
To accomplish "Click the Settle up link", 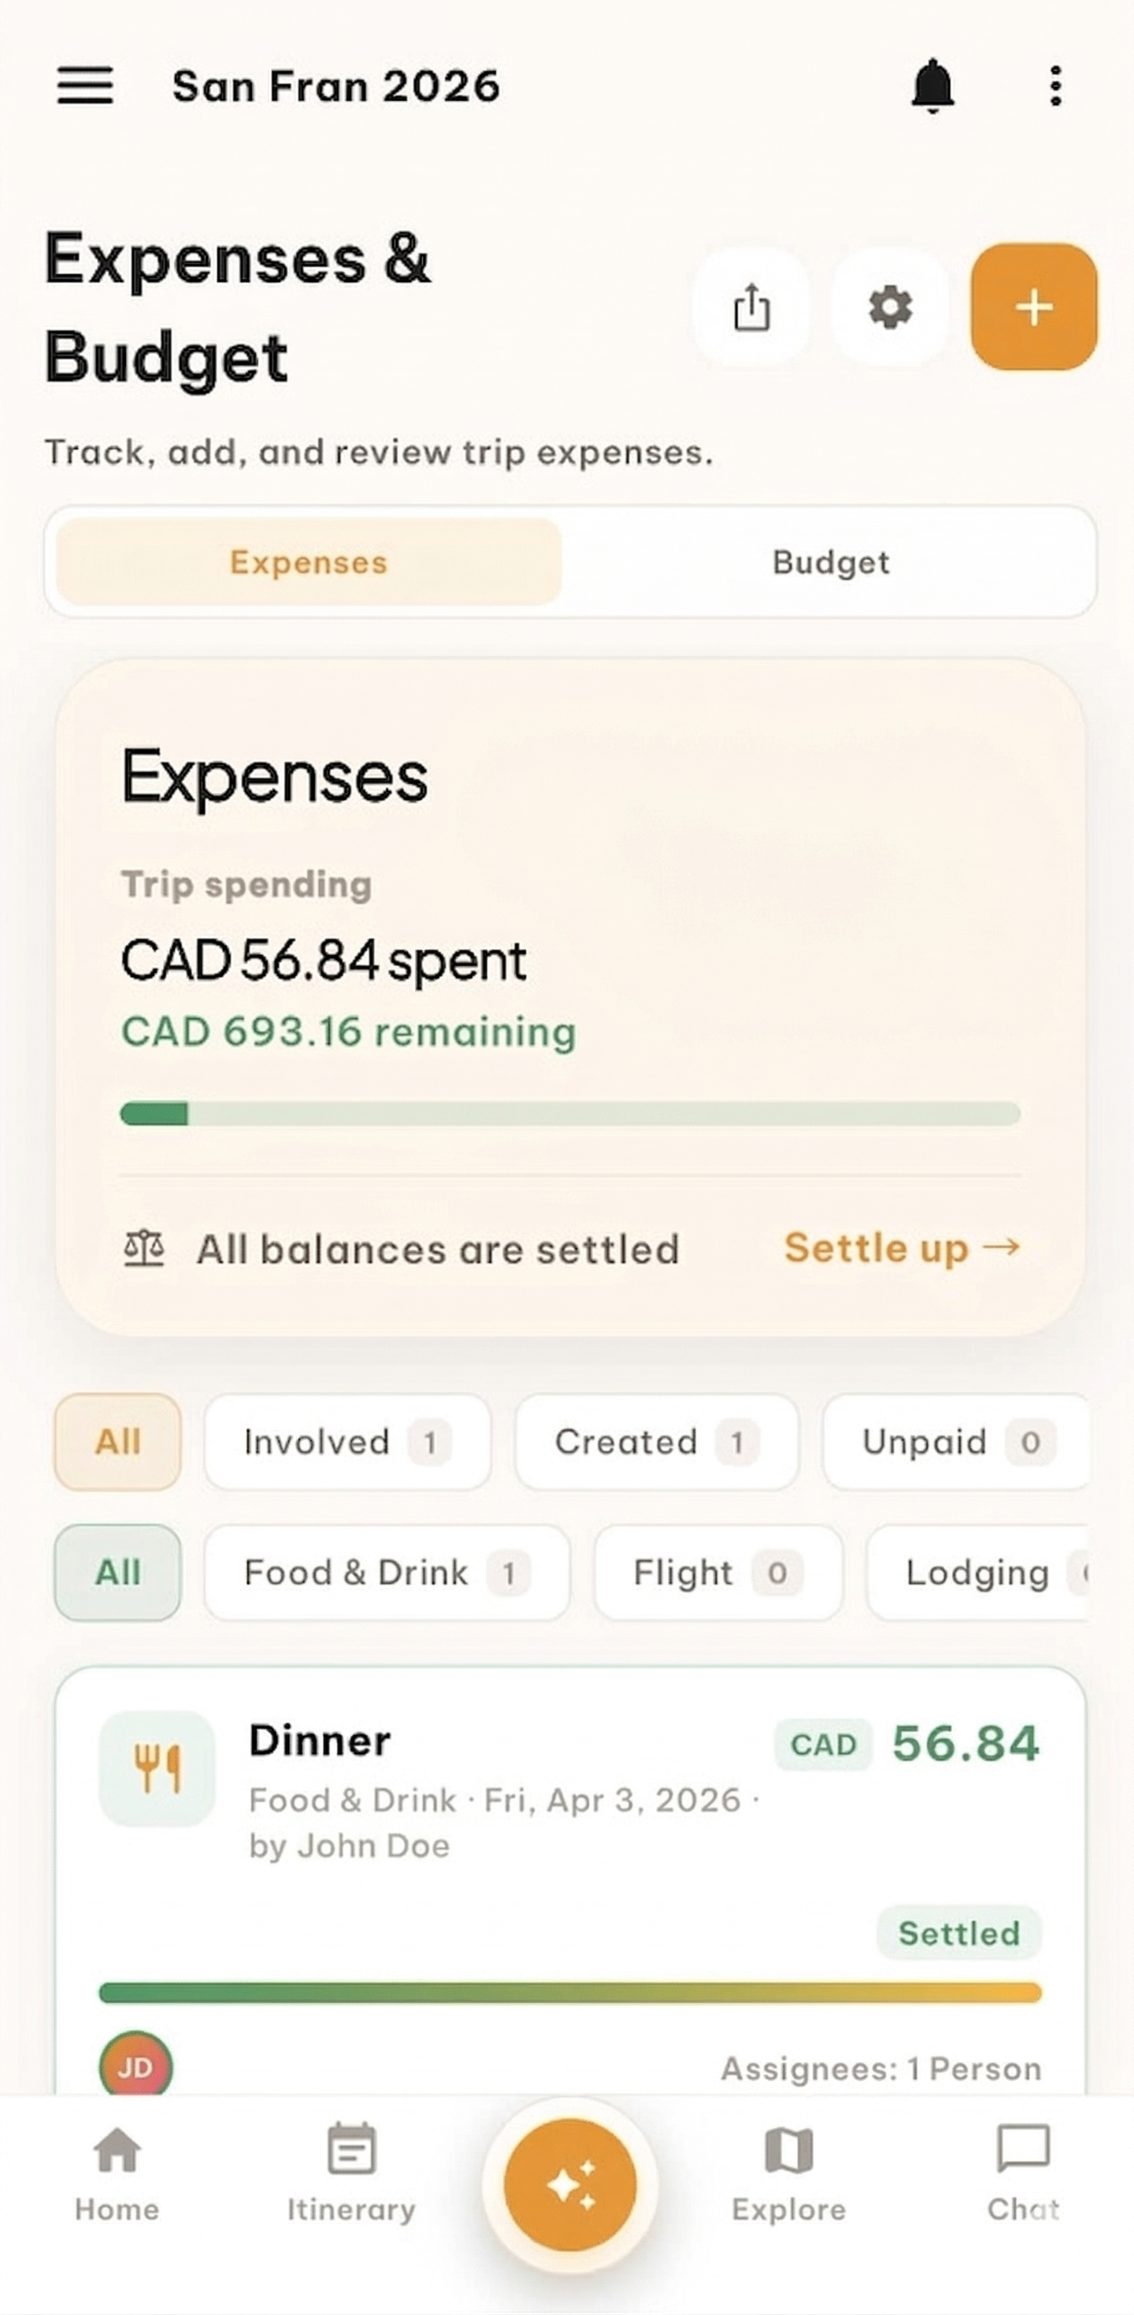I will [902, 1247].
